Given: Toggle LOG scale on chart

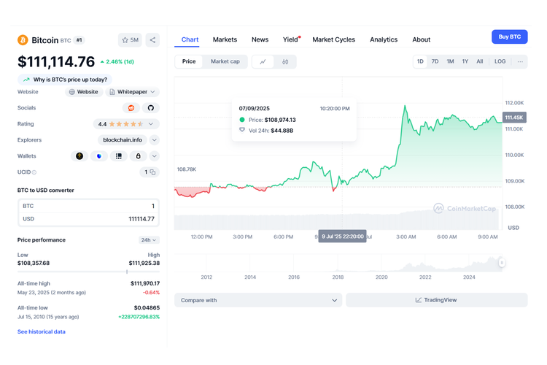Looking at the screenshot, I should pyautogui.click(x=500, y=61).
